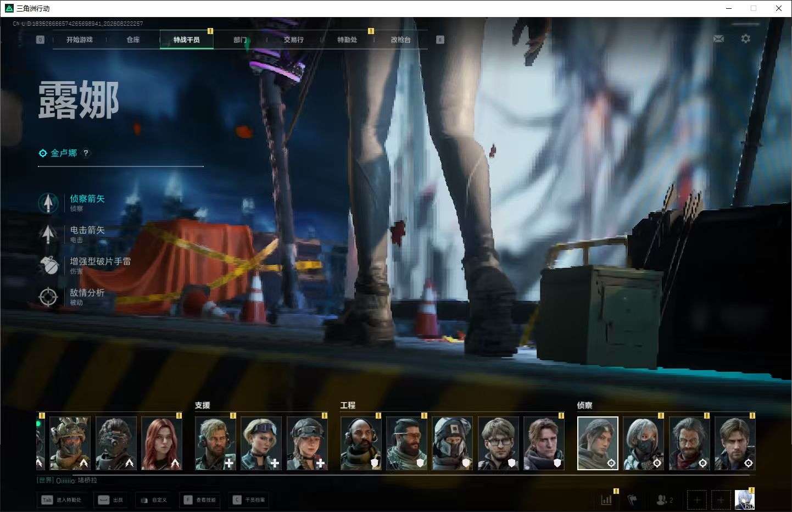
Task: Open the 干员档案 operator profile button
Action: point(249,500)
